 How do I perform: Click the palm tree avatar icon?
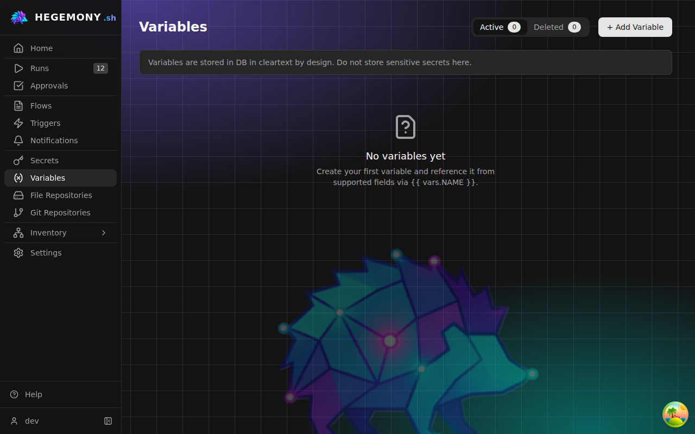675,414
